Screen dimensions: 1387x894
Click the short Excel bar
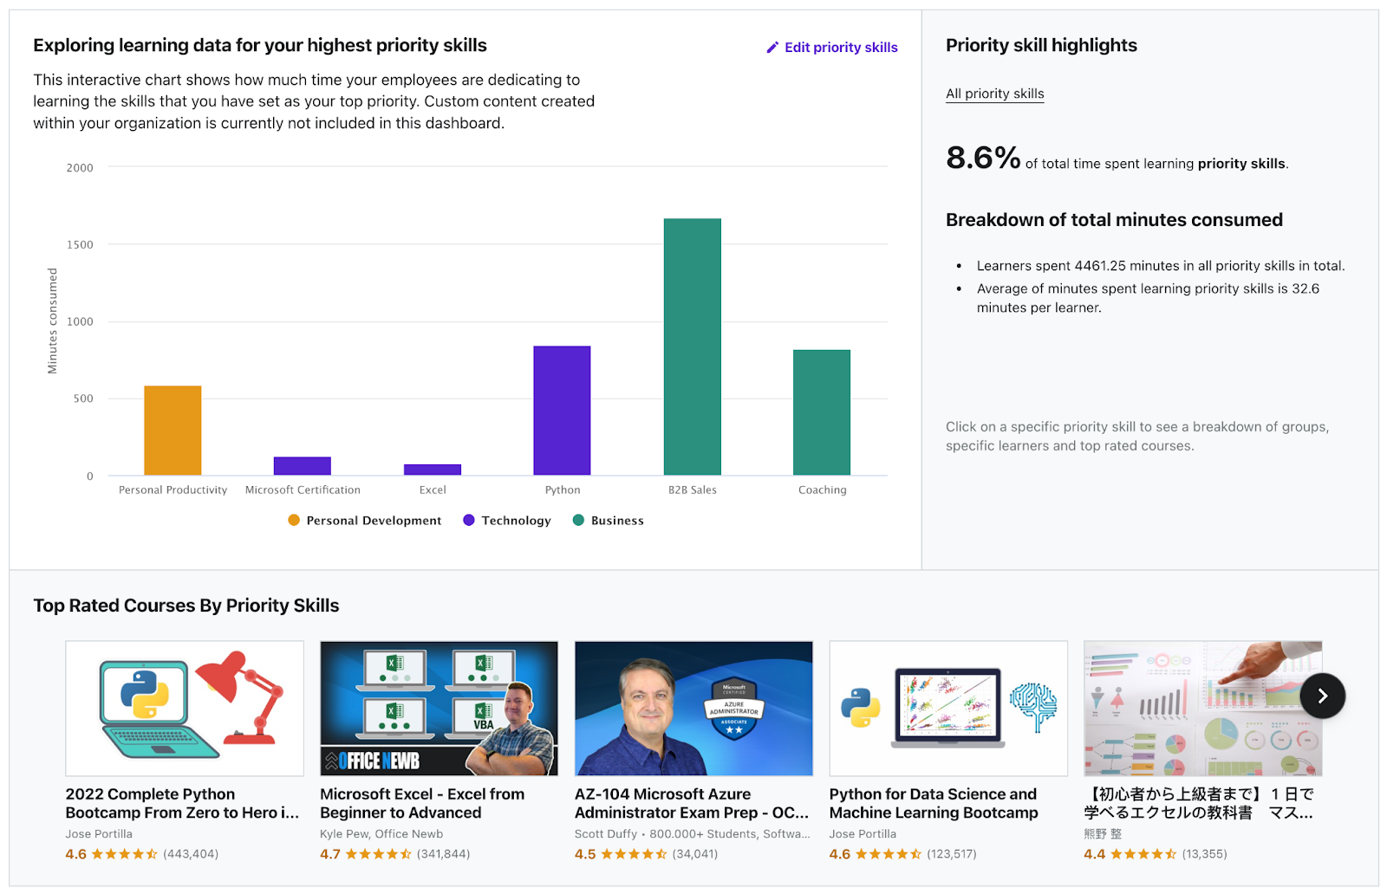click(433, 470)
